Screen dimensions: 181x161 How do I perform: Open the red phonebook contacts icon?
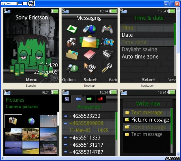(89, 55)
